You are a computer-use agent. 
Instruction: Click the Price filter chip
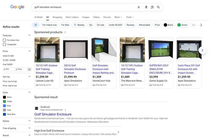click(157, 25)
